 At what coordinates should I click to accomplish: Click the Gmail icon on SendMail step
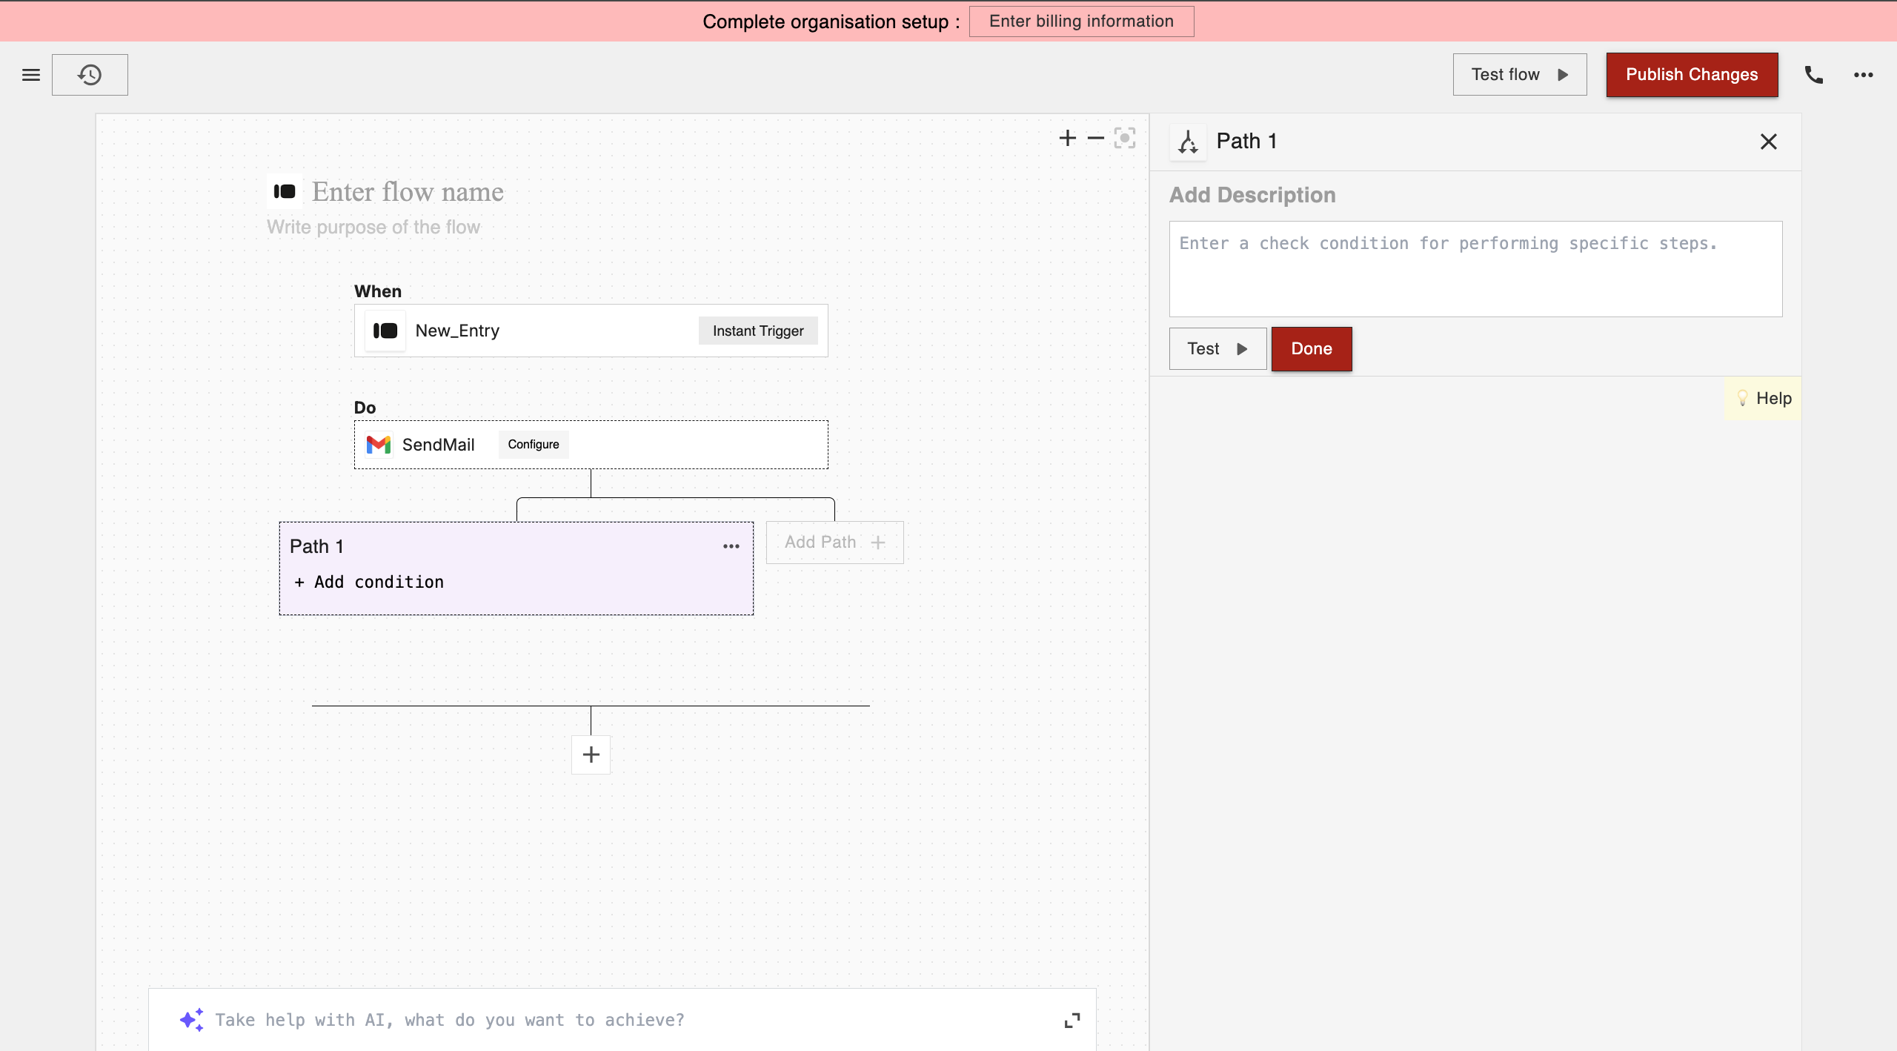click(379, 445)
